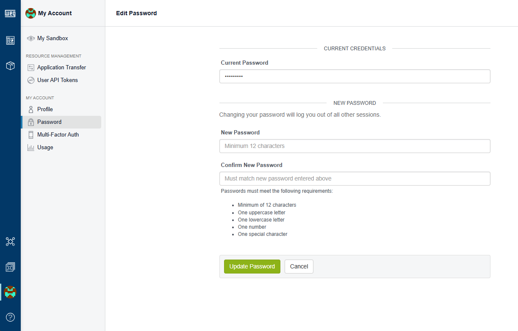Click the bar chart icon beside Usage

[30, 148]
